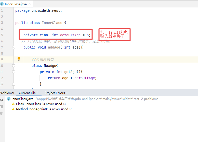Screen dimensions: 198x142
Task: Click the final keyword on line 5
Action: [45, 35]
